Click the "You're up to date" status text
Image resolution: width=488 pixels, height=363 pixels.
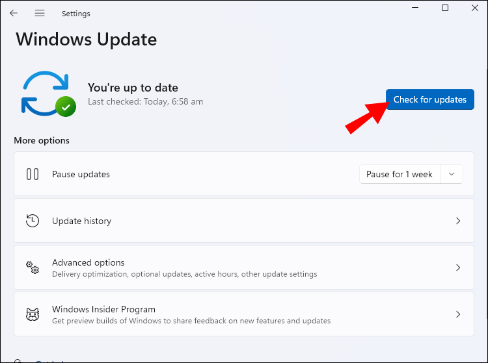pos(133,88)
